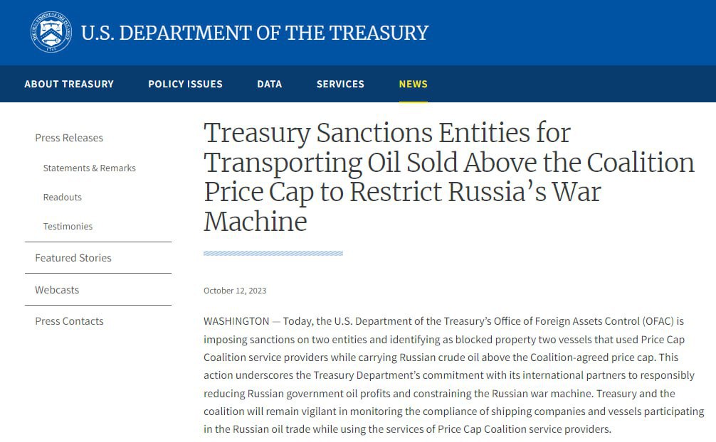View Featured Stories
Viewport: 716px width, 442px height.
(x=73, y=258)
